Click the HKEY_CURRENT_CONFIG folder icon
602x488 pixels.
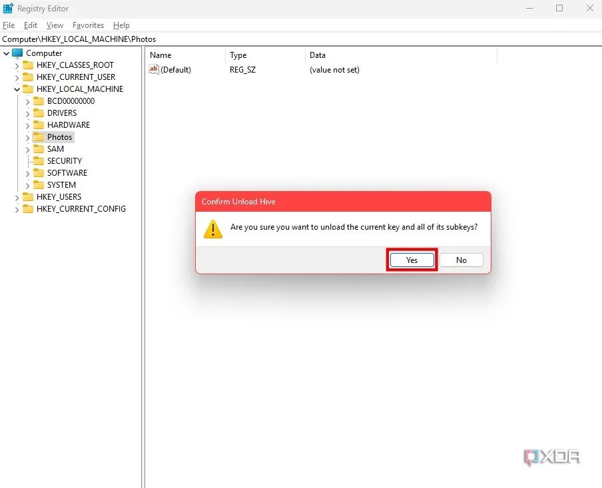(28, 208)
